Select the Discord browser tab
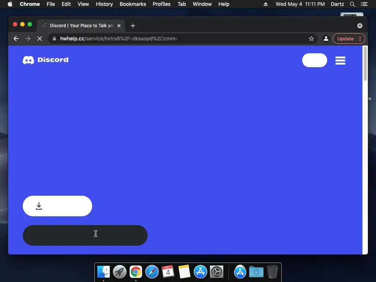Screen dimensions: 376x282 click(x=81, y=26)
